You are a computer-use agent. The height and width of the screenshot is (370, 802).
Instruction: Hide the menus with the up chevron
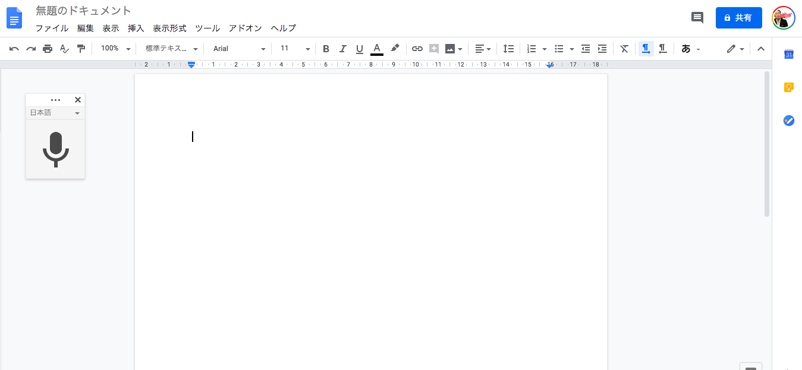coord(760,49)
